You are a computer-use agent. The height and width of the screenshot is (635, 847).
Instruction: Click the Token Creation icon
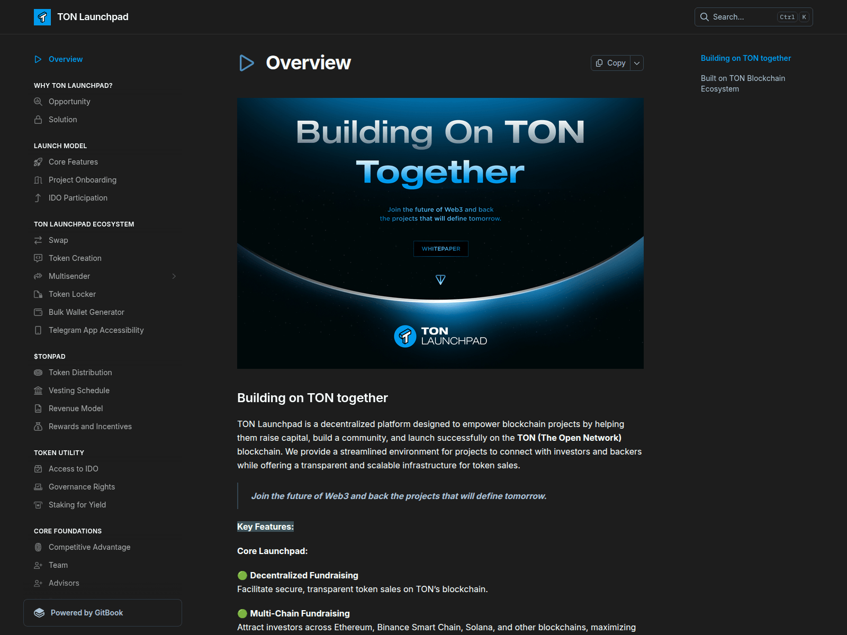point(38,258)
